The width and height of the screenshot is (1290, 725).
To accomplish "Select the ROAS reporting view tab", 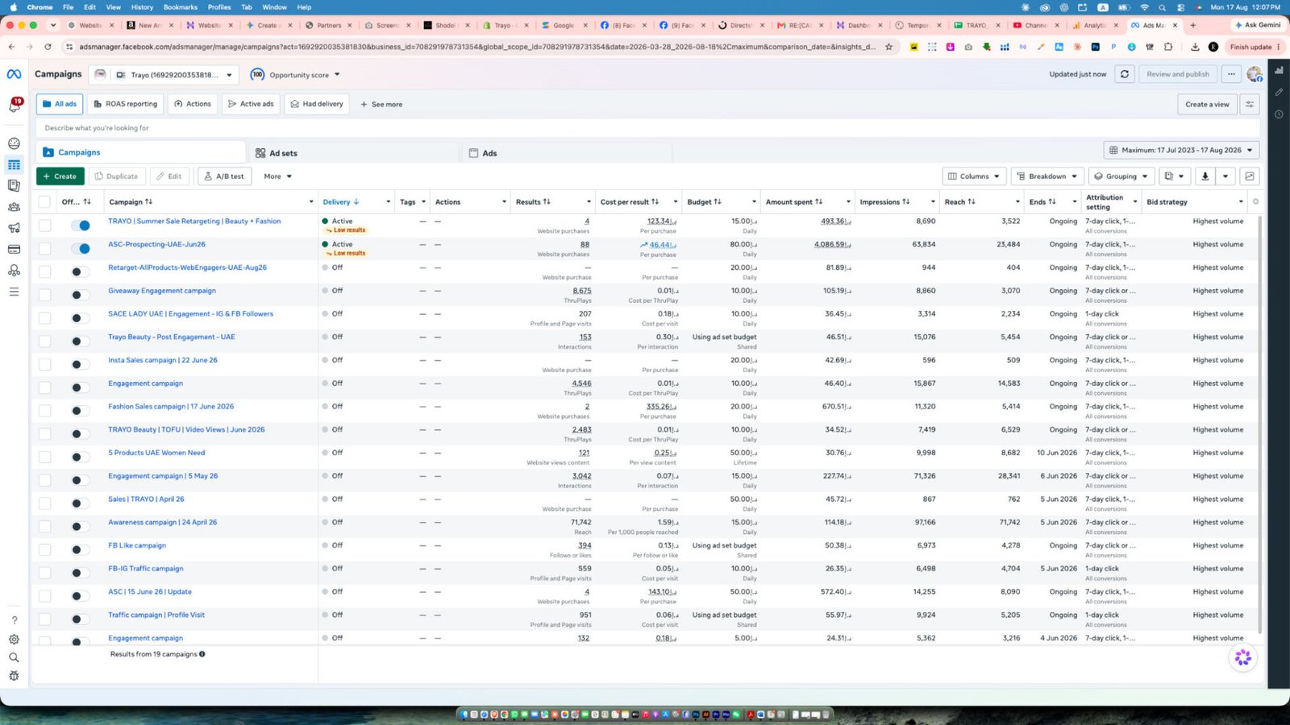I will pyautogui.click(x=125, y=104).
